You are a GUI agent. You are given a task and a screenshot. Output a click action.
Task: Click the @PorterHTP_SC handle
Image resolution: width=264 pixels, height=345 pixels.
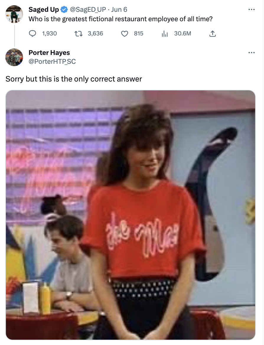(52, 61)
